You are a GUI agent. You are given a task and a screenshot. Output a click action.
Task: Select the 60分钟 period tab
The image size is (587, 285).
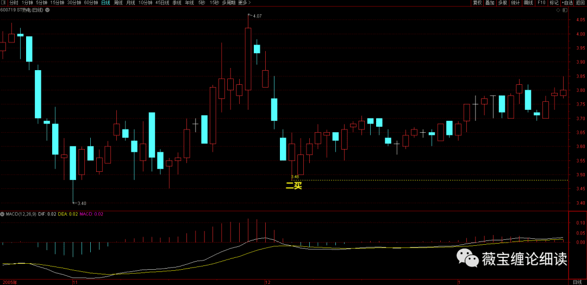pos(91,3)
